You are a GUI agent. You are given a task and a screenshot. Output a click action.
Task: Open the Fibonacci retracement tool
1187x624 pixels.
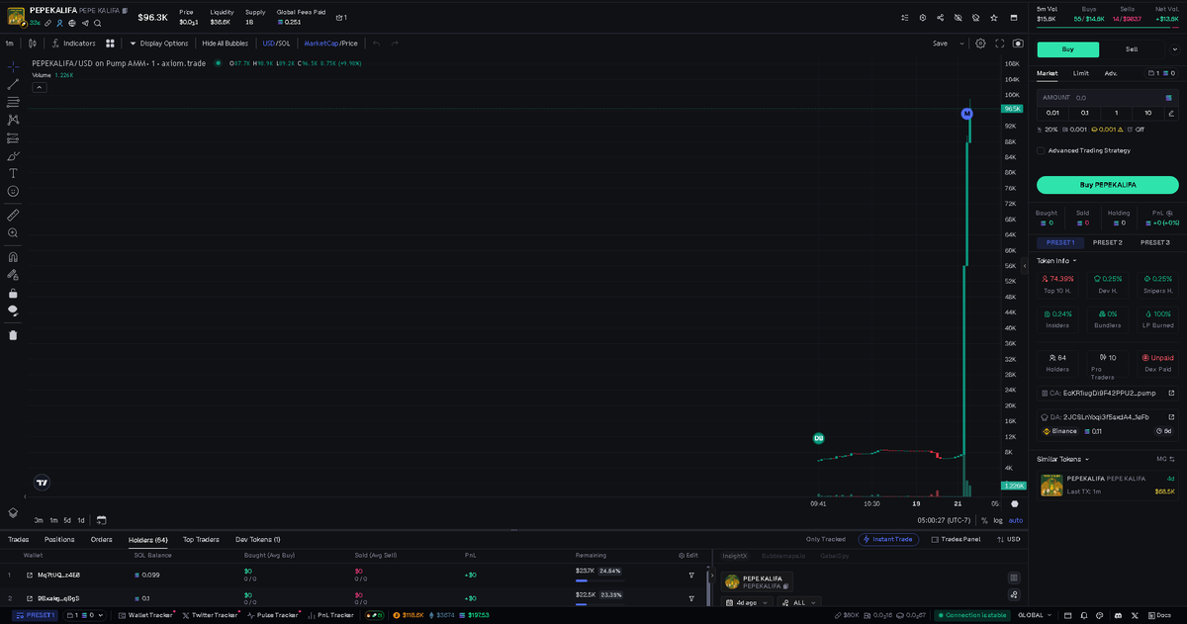coord(13,102)
